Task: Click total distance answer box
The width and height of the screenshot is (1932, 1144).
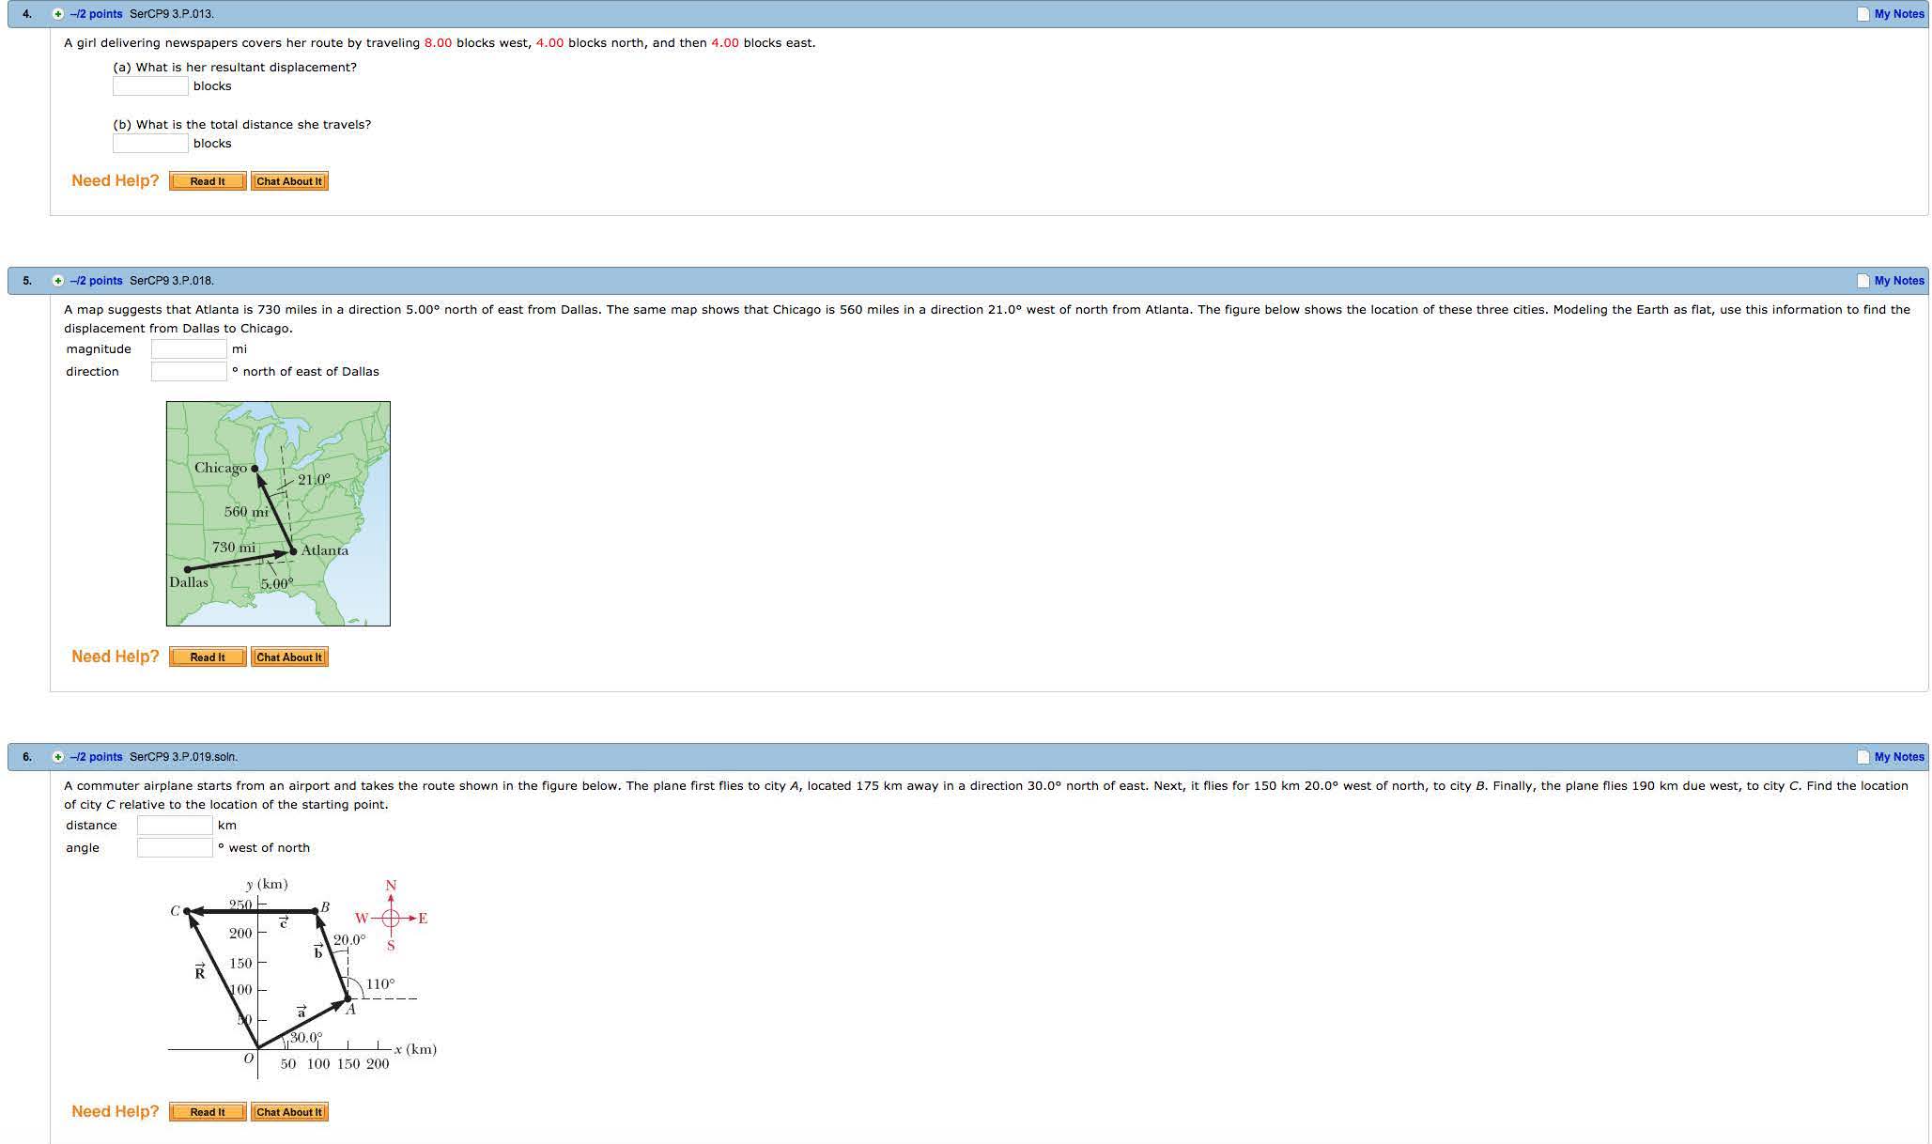Action: click(x=150, y=144)
